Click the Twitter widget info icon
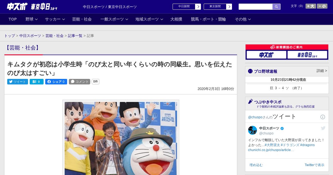This screenshot has width=333, height=175. [323, 117]
